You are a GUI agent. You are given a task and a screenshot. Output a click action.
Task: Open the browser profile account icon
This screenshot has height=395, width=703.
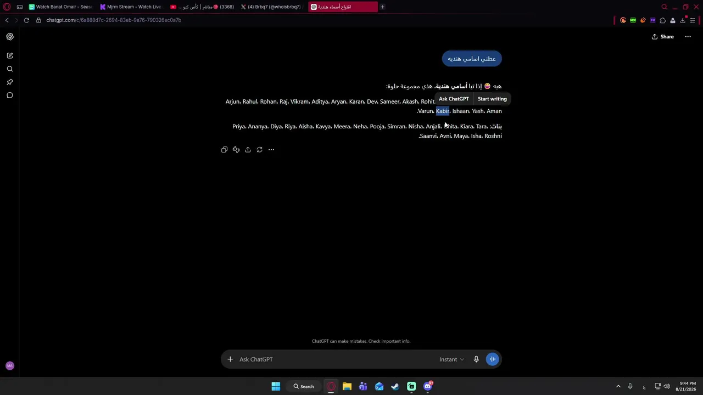(673, 20)
